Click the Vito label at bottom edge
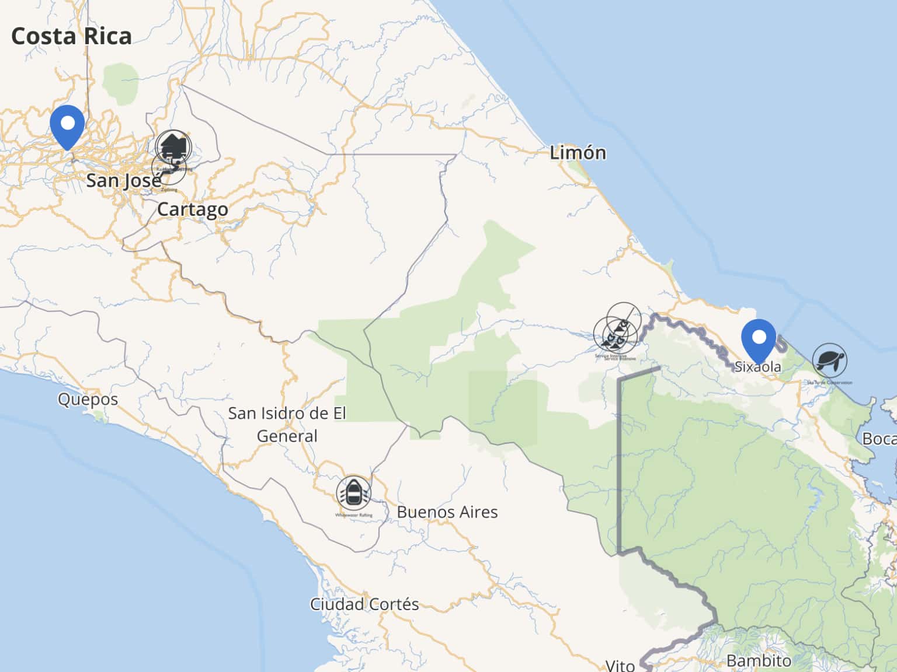897x672 pixels. pyautogui.click(x=620, y=665)
